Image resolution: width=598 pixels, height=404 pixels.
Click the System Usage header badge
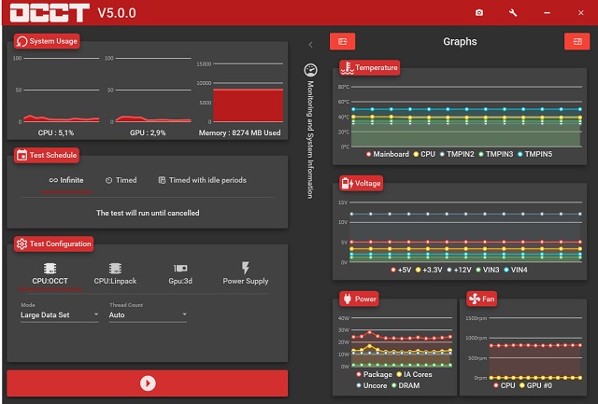pos(47,41)
